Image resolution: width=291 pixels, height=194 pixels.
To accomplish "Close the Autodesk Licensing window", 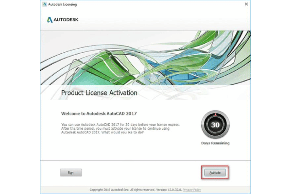I will coord(246,4).
